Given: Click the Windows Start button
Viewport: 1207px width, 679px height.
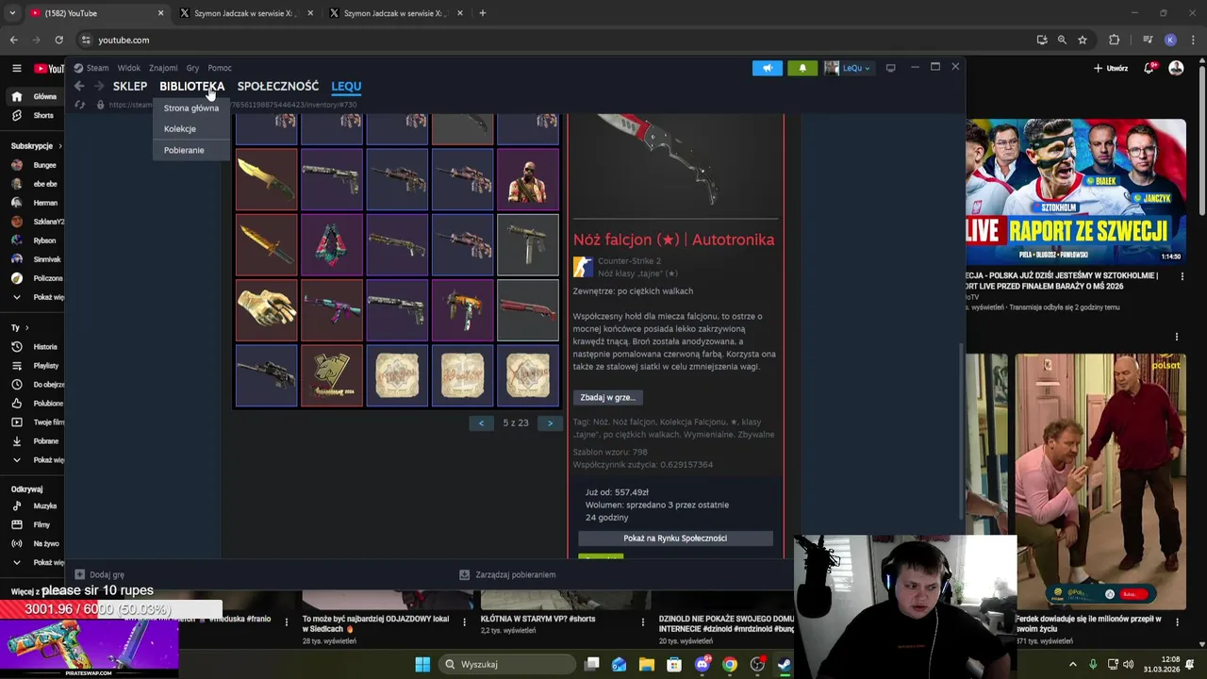Looking at the screenshot, I should (x=422, y=664).
